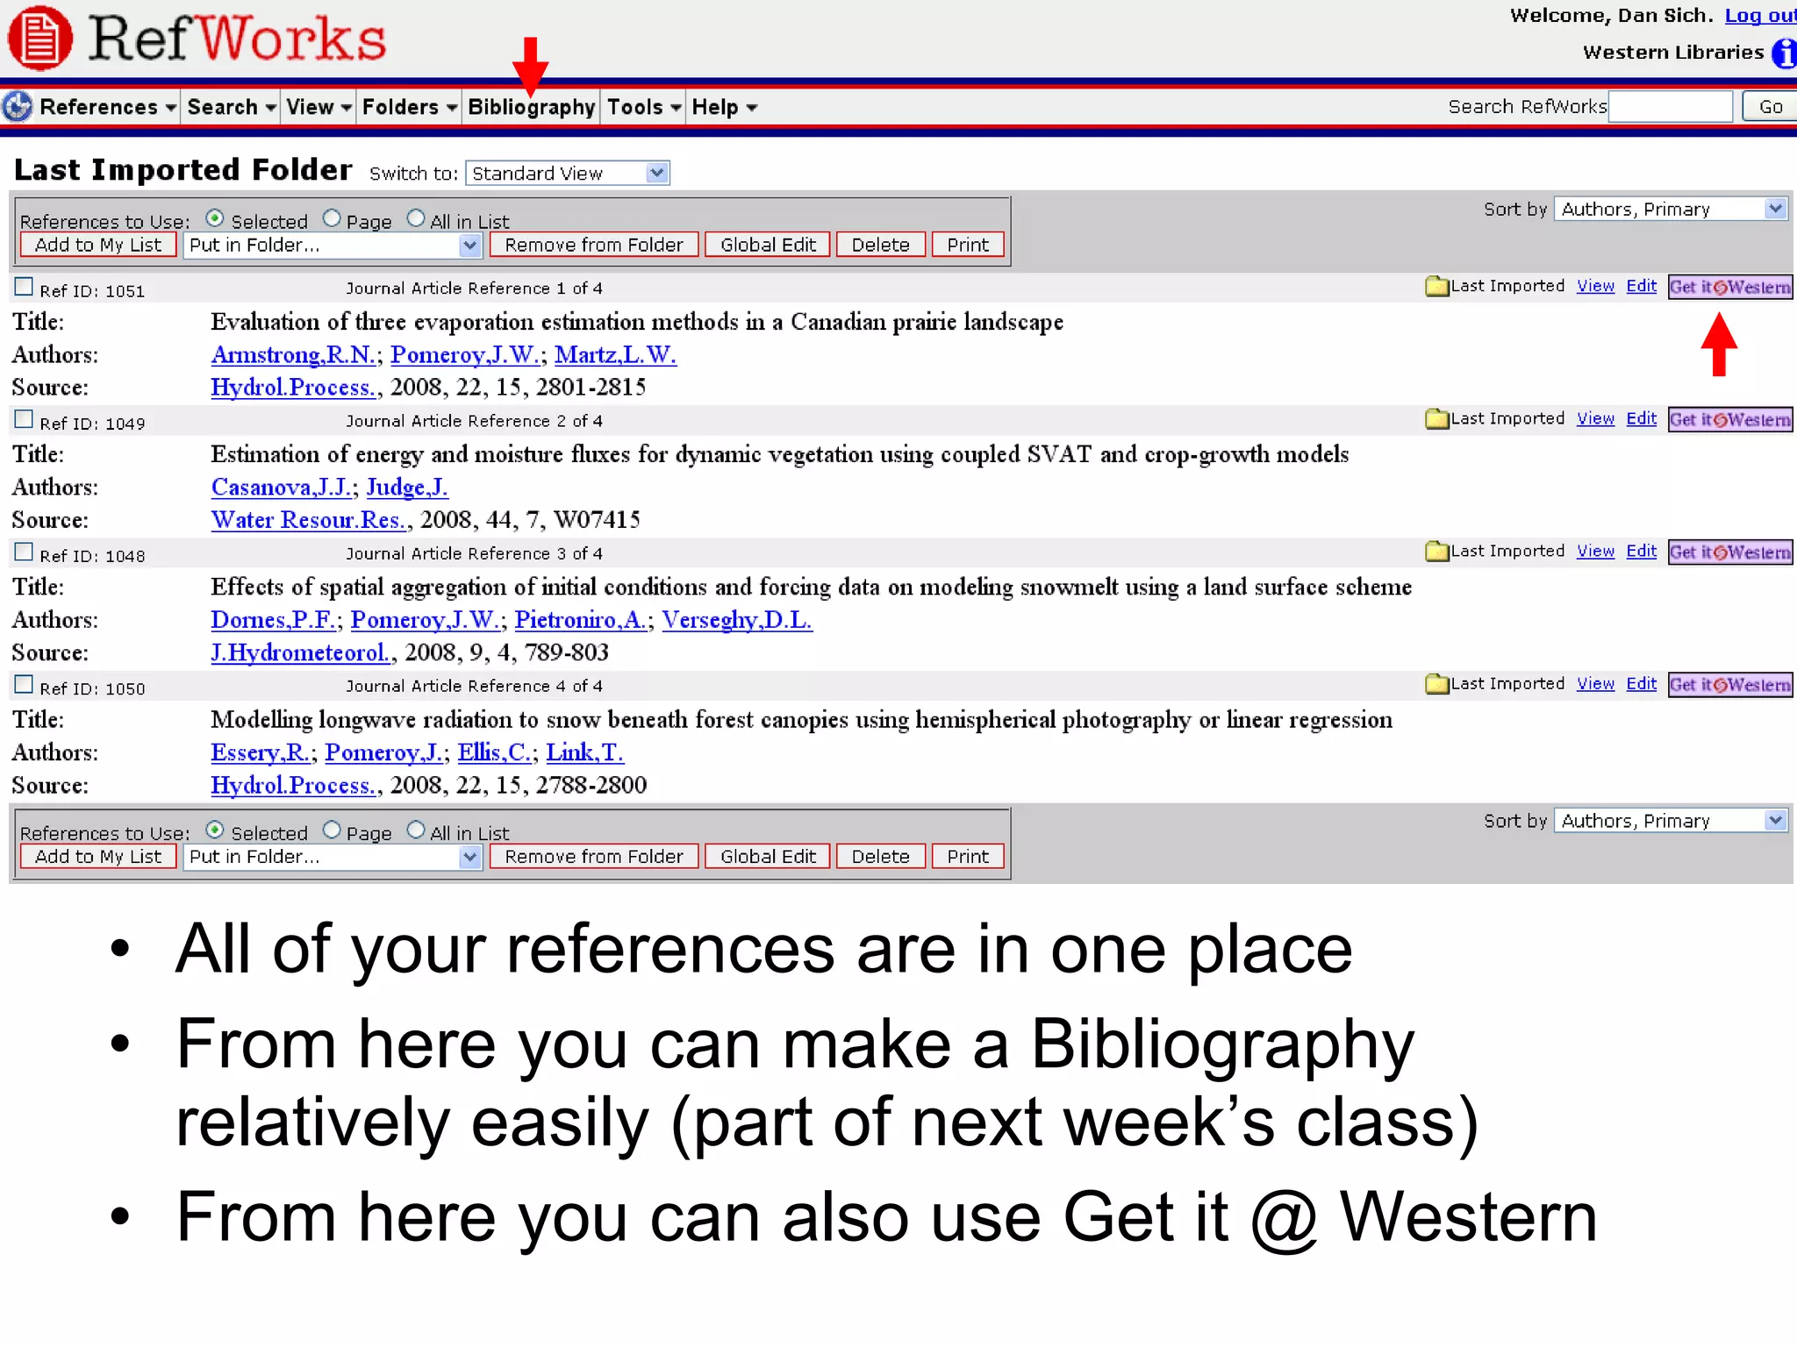Open author link Verseghy,D.L.
1797x1347 pixels.
coord(737,619)
